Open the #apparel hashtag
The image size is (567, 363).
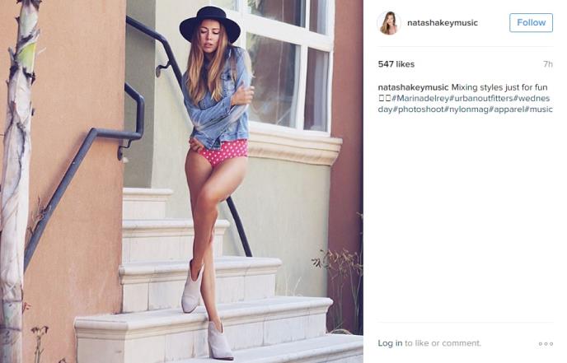coord(507,109)
